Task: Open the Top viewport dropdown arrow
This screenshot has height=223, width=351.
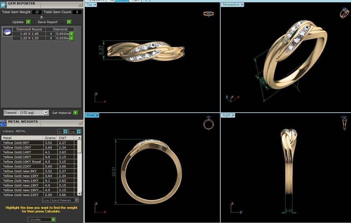Action: (95, 5)
